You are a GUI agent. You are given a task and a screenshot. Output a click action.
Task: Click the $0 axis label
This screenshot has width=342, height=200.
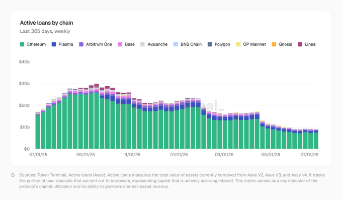[27, 149]
